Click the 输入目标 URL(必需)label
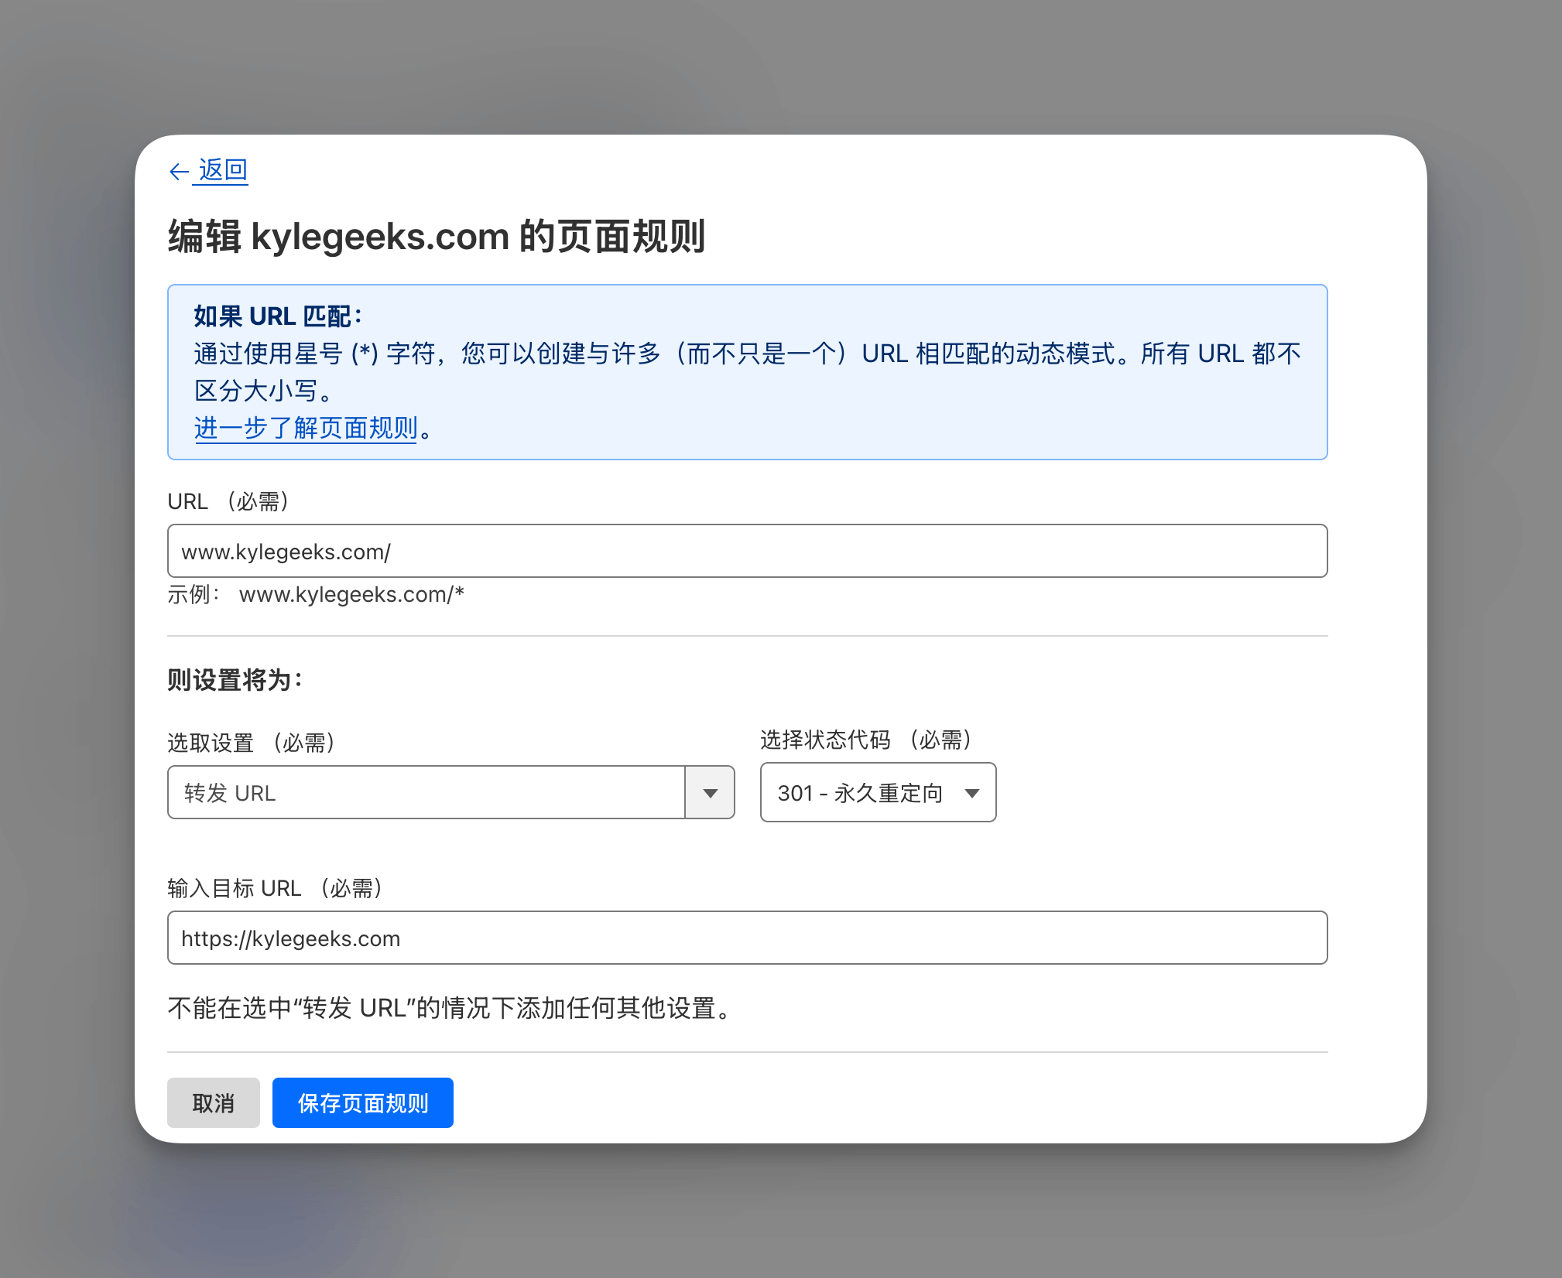 point(276,888)
